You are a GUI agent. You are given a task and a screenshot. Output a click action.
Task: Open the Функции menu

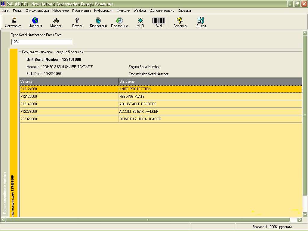coord(123,11)
